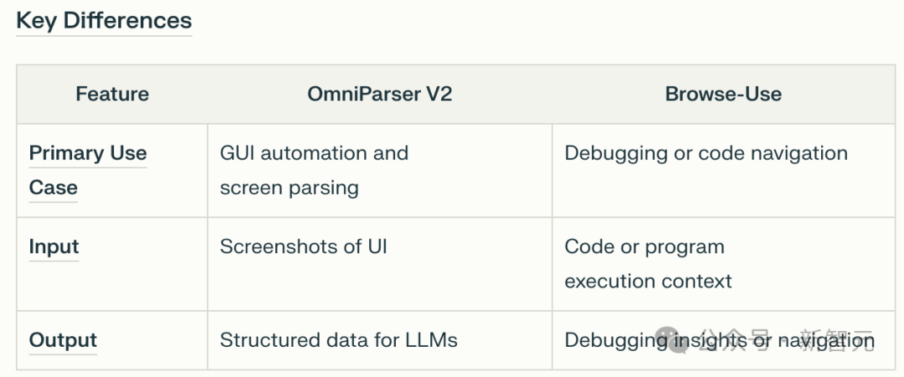
Task: Click the "Structured data for LLMs" cell
Action: [338, 340]
